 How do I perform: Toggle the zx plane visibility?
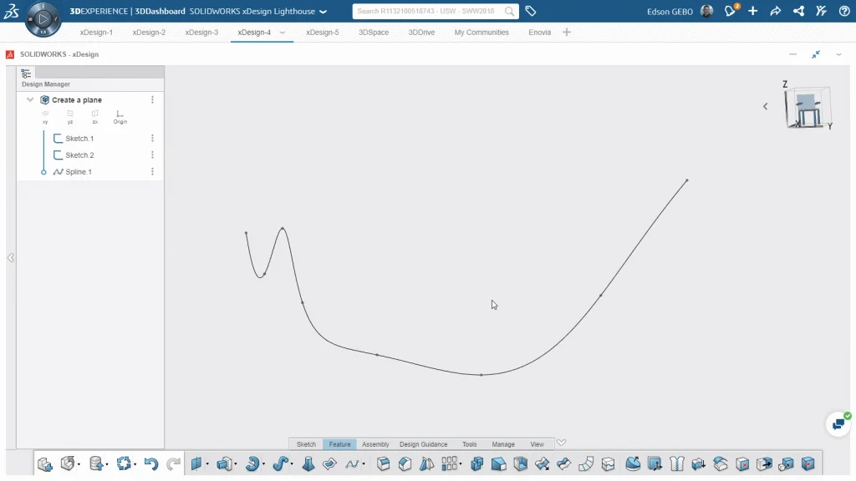(95, 117)
